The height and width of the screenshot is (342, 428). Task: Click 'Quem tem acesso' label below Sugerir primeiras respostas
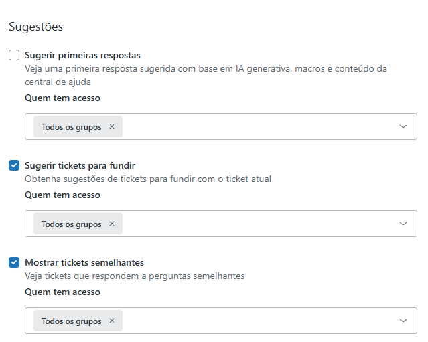[x=62, y=98]
